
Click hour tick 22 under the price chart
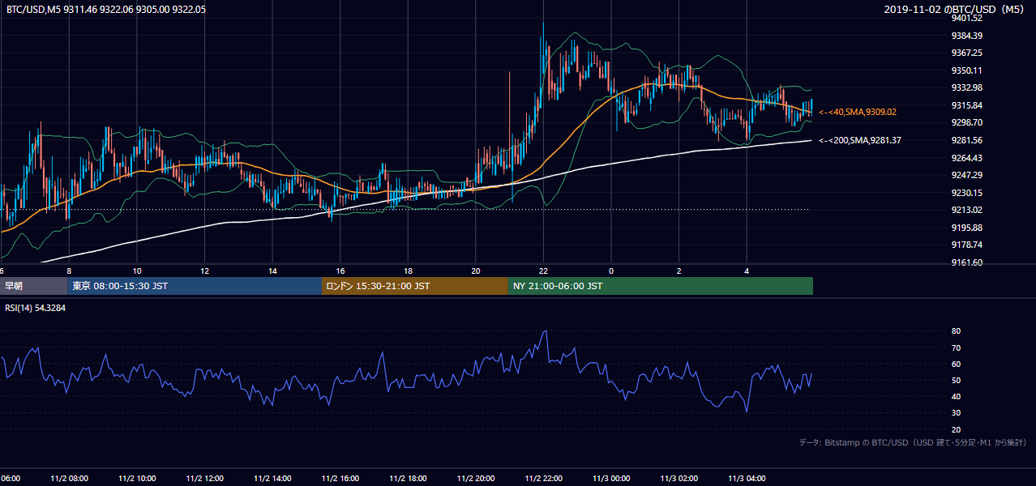point(543,271)
